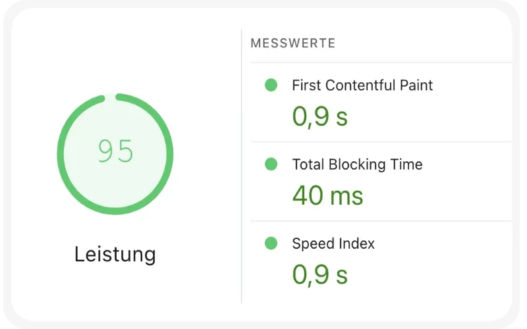Click the green dot beside First Contentful Paint
Viewport: 527px width, 329px height.
pyautogui.click(x=271, y=85)
